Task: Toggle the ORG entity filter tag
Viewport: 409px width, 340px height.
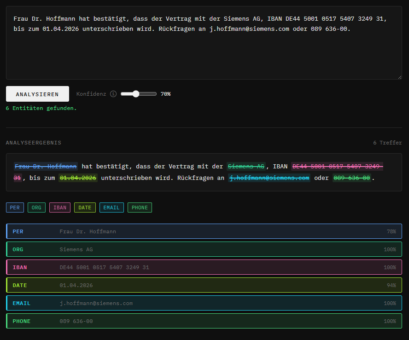Action: pos(36,207)
